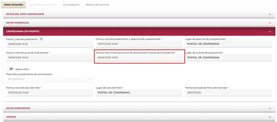Click the Datos Específicos heading text

click(18, 108)
